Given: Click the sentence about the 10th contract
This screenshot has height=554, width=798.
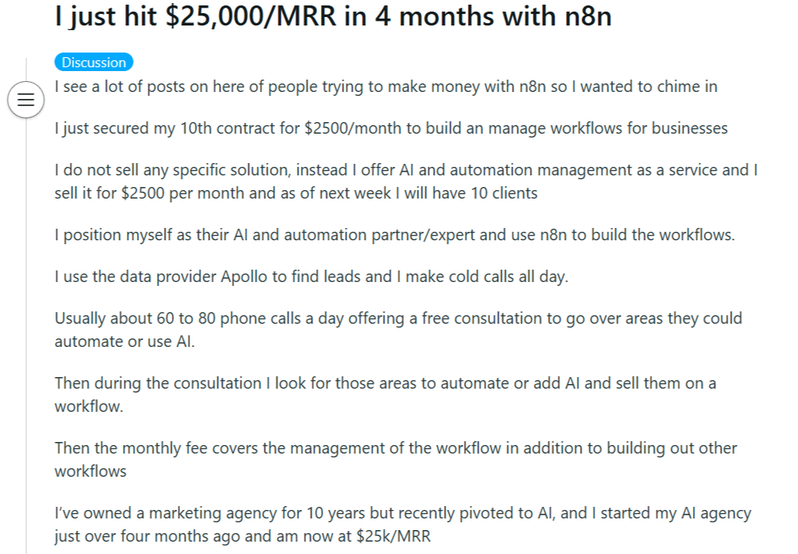Looking at the screenshot, I should pyautogui.click(x=390, y=128).
